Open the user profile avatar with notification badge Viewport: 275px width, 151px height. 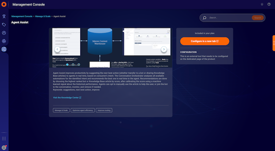[4, 148]
